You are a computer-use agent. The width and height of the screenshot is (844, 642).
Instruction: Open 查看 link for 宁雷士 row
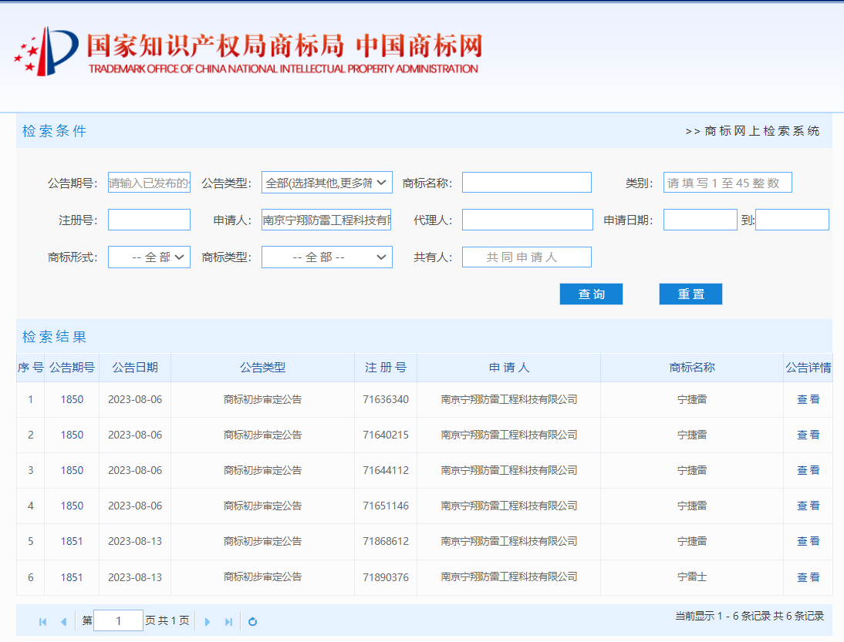(x=808, y=577)
